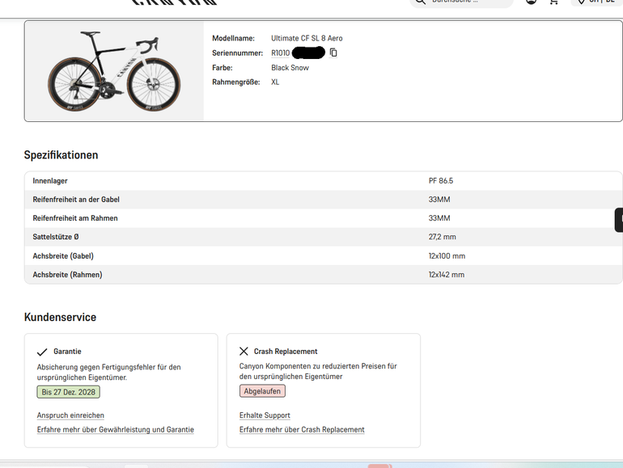623x468 pixels.
Task: Click the 33MM value for Rahmen clearance
Action: 439,218
